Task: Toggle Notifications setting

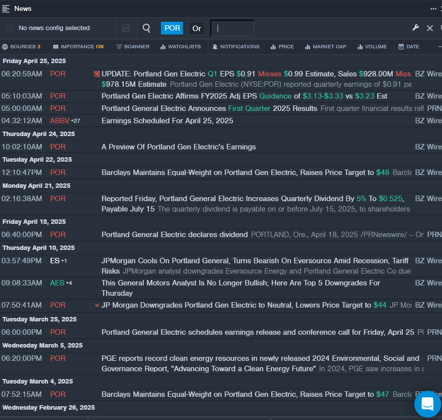Action: point(236,46)
